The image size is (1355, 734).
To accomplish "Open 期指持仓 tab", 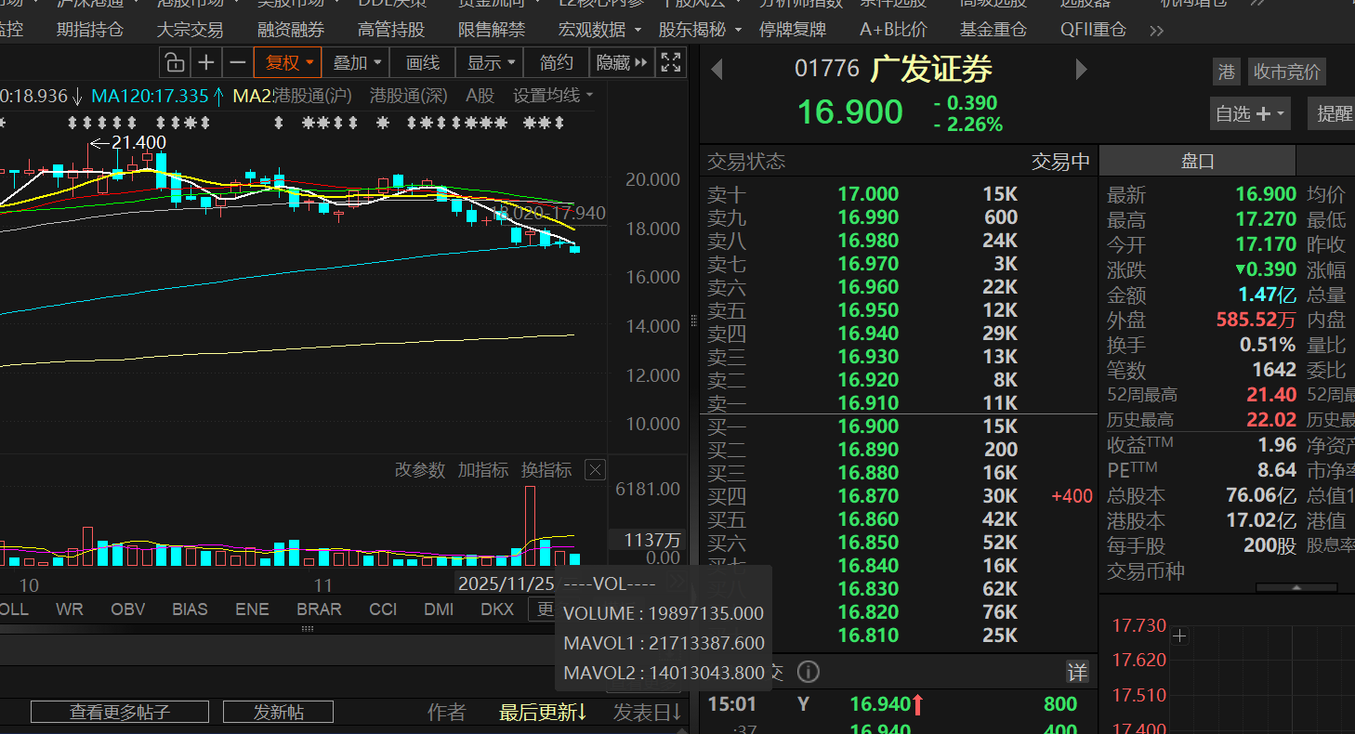I will click(x=89, y=30).
